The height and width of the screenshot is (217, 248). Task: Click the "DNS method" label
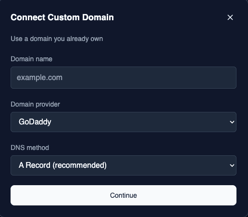tap(30, 148)
